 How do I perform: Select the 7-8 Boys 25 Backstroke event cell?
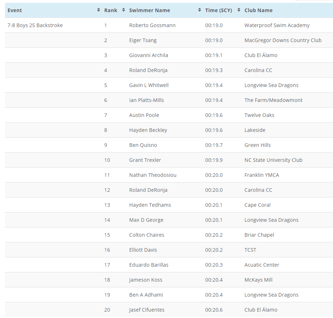coord(35,25)
